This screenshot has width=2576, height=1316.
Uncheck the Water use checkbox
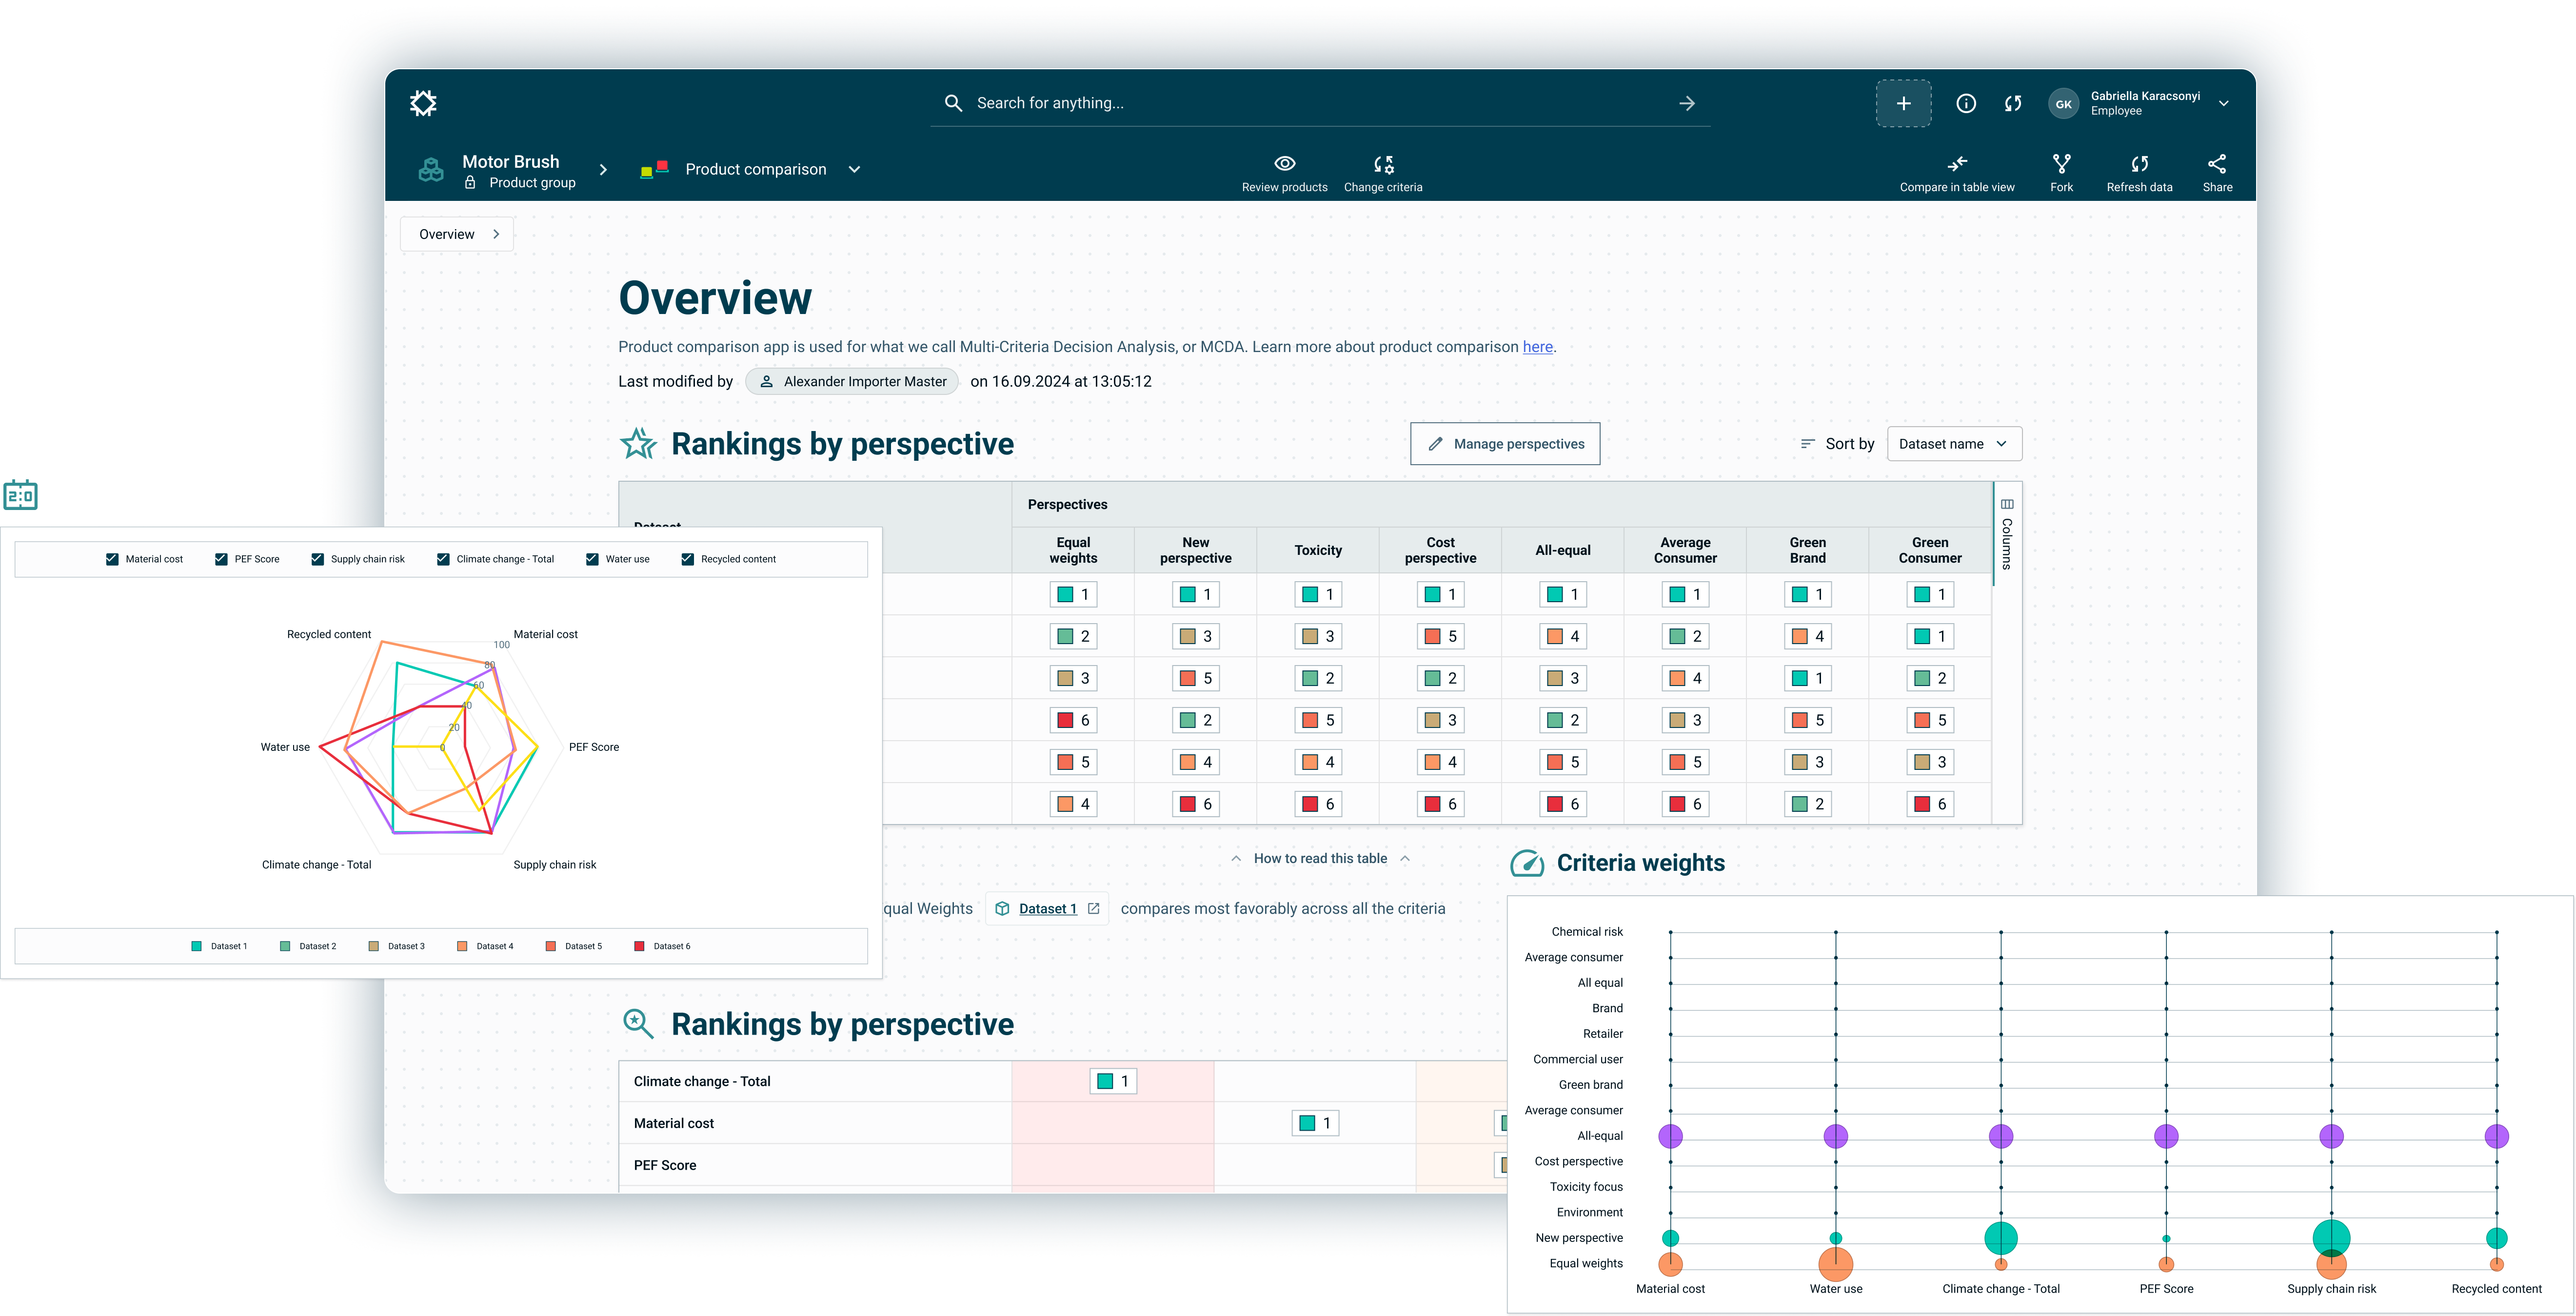[x=592, y=559]
